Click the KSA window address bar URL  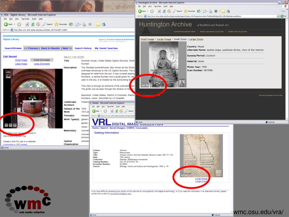pos(41,30)
